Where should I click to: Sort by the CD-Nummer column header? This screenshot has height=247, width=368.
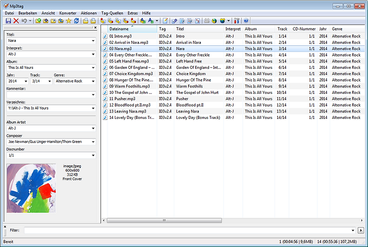click(x=303, y=29)
